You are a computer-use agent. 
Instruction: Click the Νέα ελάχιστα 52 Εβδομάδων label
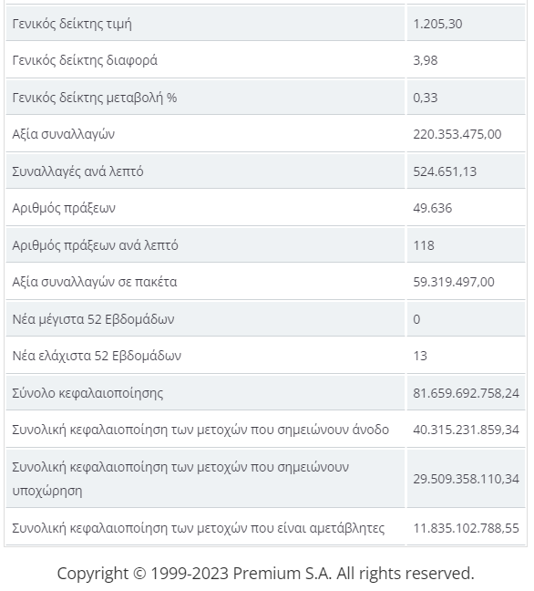(97, 356)
